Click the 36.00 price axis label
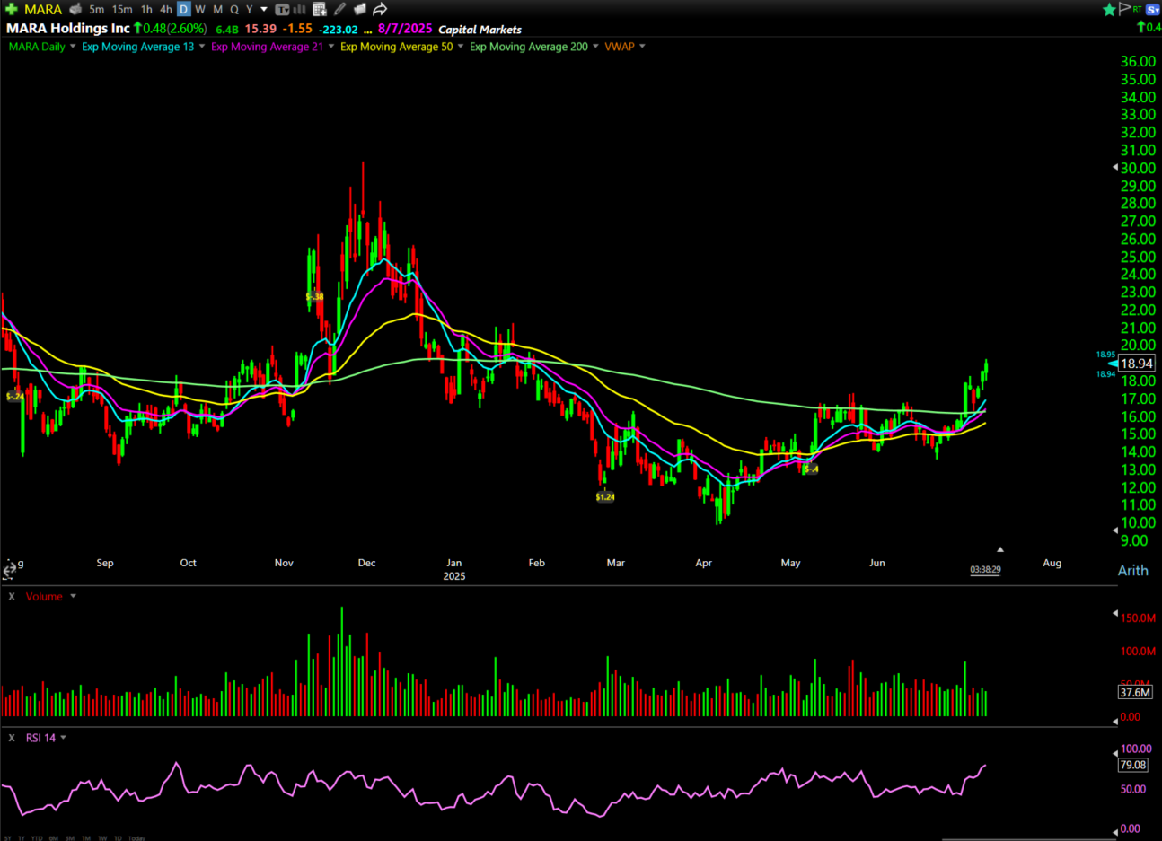1162x841 pixels. coord(1138,61)
